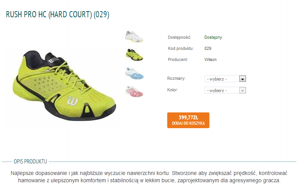298x188 pixels.
Task: Open the Rozmiary size dropdown
Action: (x=225, y=79)
